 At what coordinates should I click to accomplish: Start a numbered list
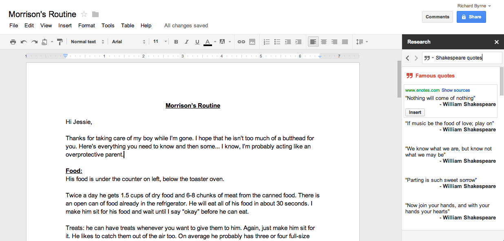(x=267, y=42)
